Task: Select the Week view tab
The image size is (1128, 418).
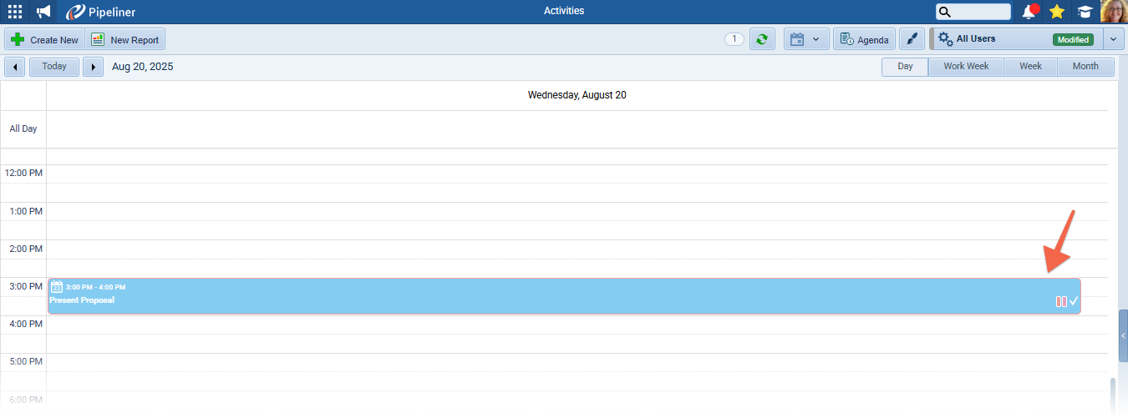Action: click(1030, 67)
